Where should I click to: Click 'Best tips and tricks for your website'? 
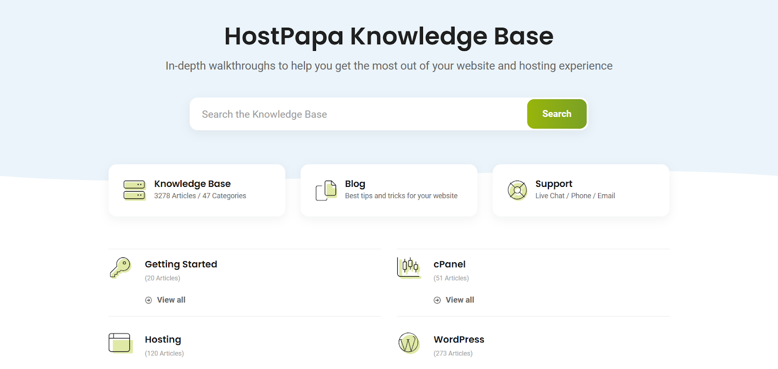coord(401,196)
